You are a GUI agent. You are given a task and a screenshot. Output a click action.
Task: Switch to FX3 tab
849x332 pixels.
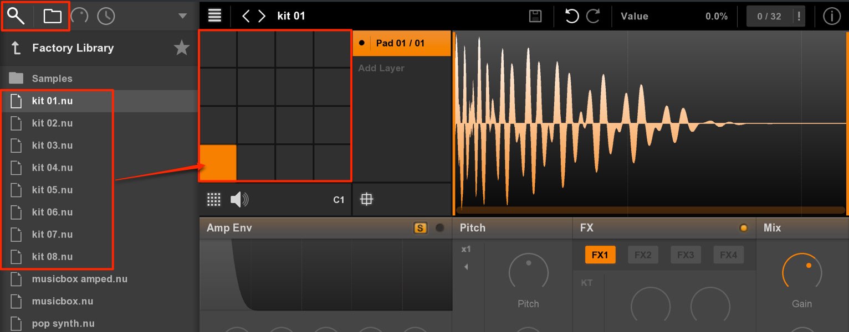pos(686,255)
